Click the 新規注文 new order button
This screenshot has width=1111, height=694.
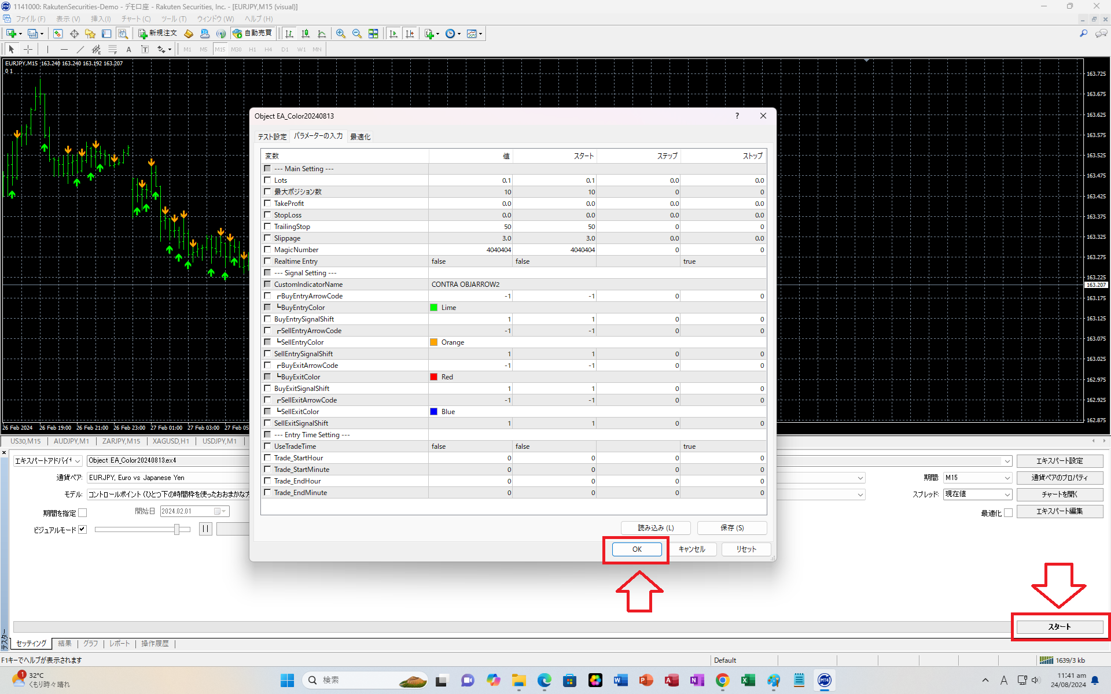point(157,34)
